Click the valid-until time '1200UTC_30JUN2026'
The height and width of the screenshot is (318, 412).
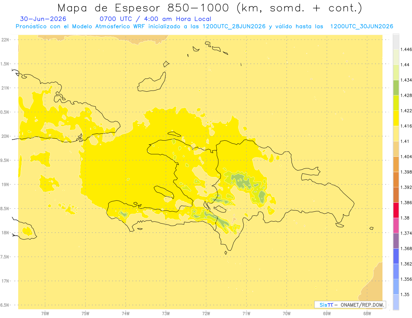[362, 26]
